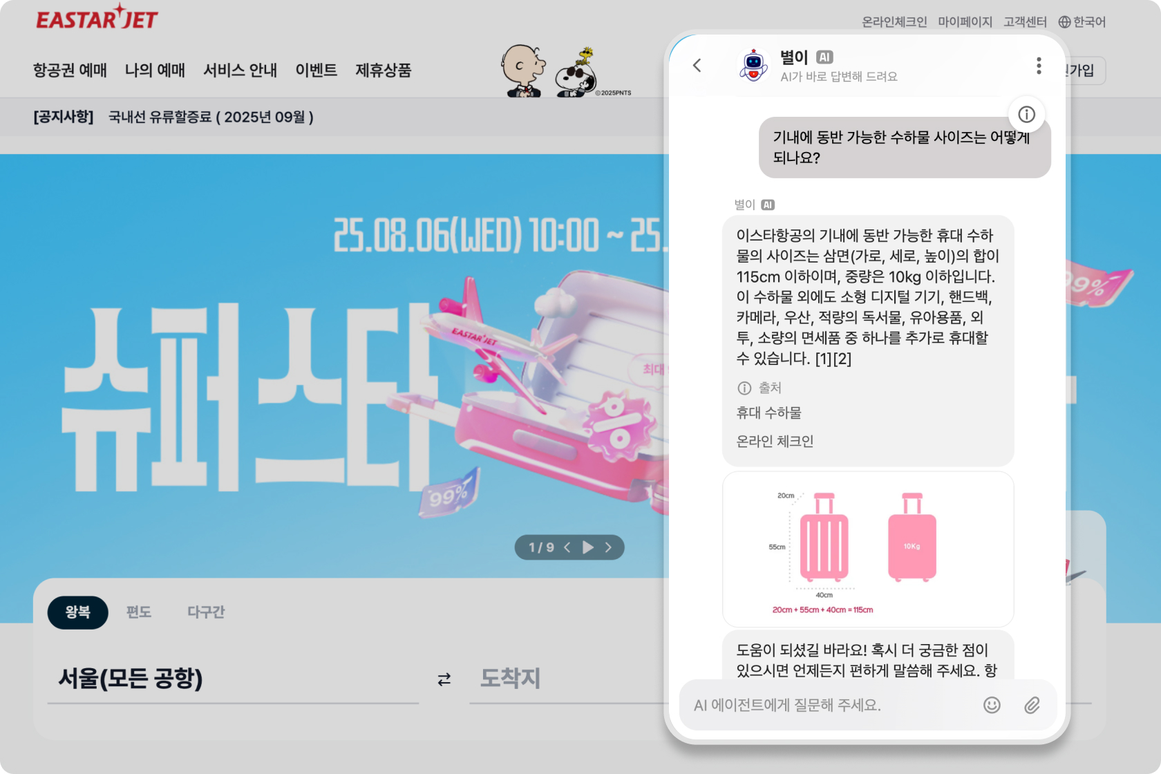Image resolution: width=1161 pixels, height=774 pixels.
Task: Swap departure and arrival with arrows icon
Action: click(444, 679)
